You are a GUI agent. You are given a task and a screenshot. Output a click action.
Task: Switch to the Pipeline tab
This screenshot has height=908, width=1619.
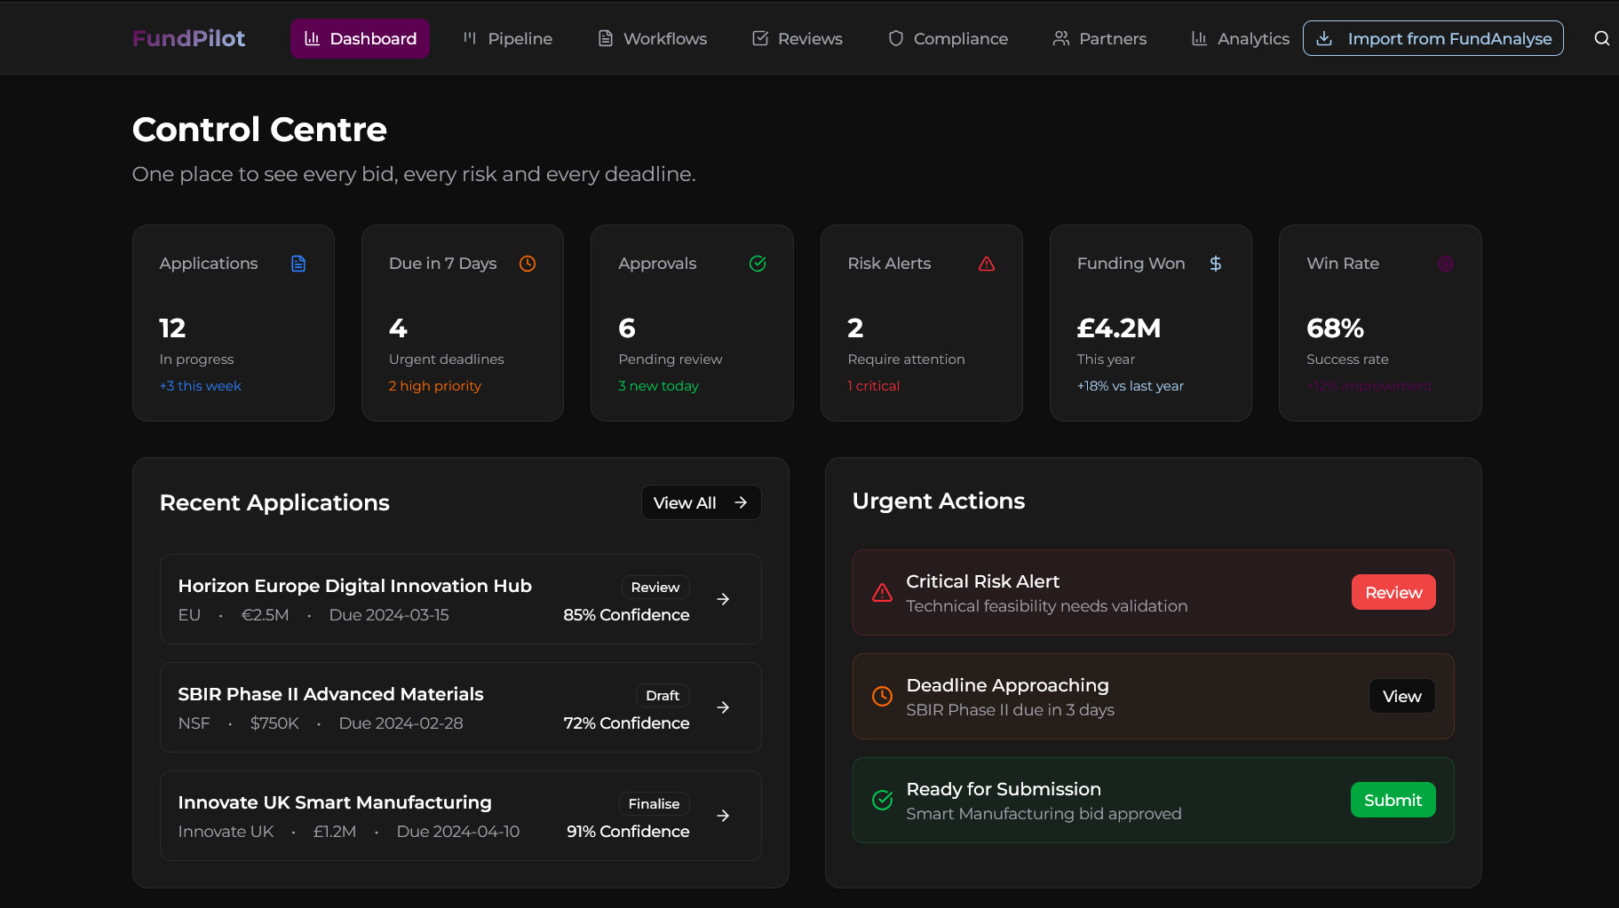pyautogui.click(x=507, y=38)
